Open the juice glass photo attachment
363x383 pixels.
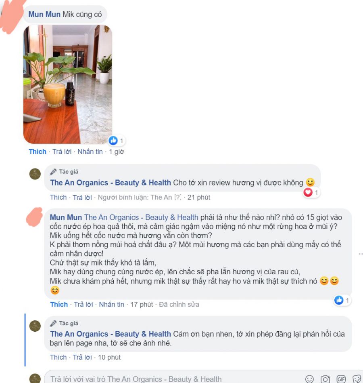tap(67, 84)
